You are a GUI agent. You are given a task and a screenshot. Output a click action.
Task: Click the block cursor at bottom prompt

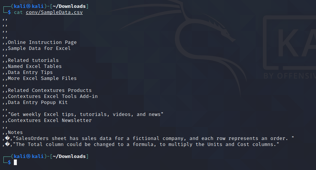pyautogui.click(x=15, y=162)
